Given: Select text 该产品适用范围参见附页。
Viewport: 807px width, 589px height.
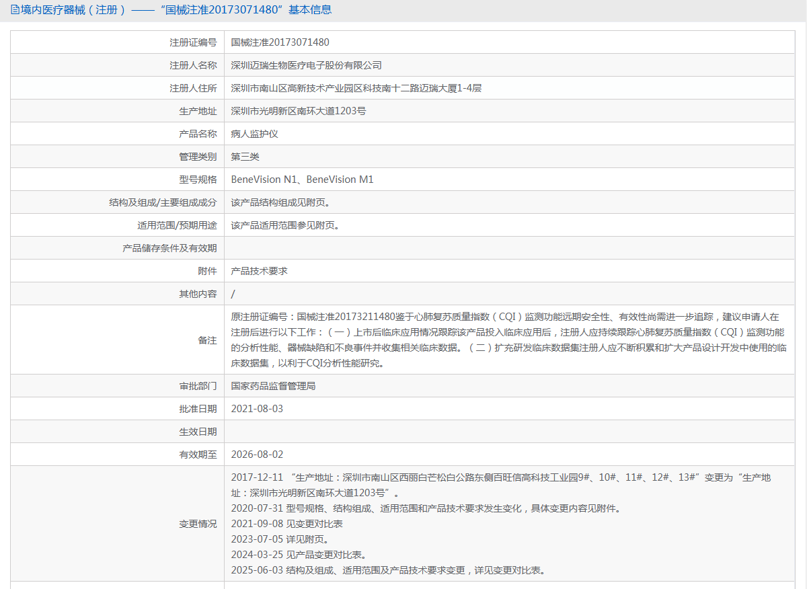Looking at the screenshot, I should 287,225.
